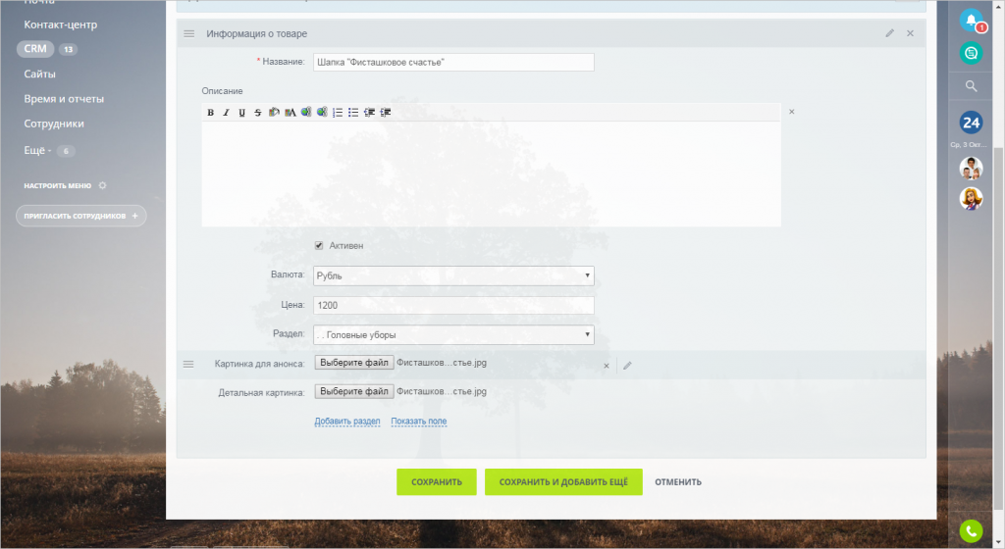Apply underline formatting in the editor toolbar

coord(241,113)
